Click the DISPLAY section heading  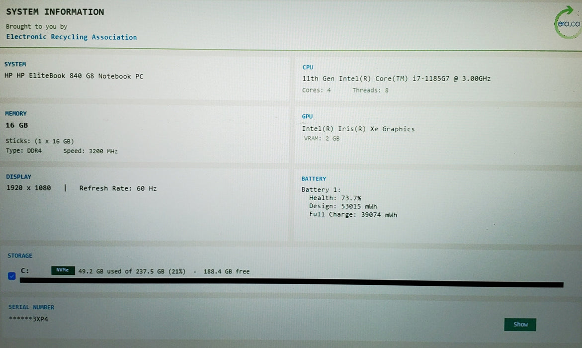click(18, 177)
